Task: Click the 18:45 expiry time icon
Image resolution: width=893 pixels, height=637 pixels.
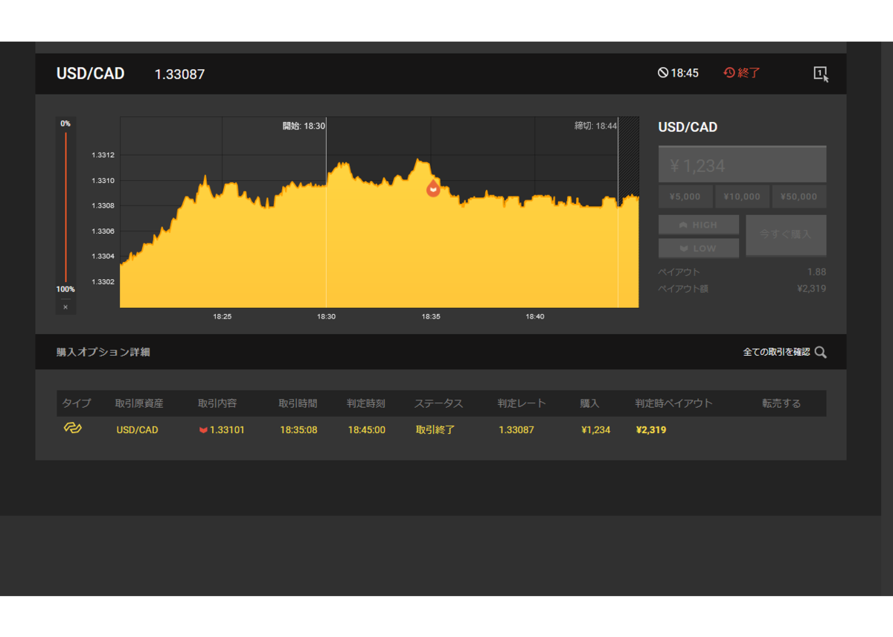Action: click(662, 73)
